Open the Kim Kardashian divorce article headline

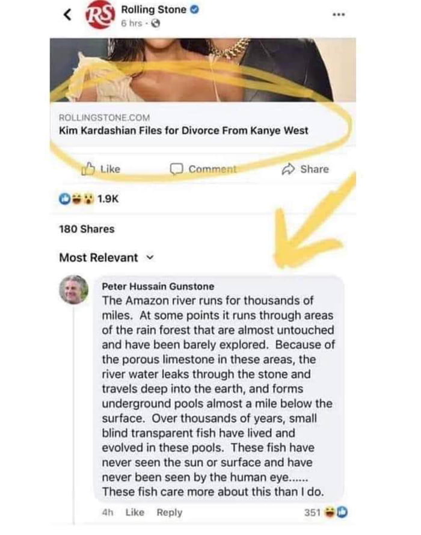(x=183, y=130)
